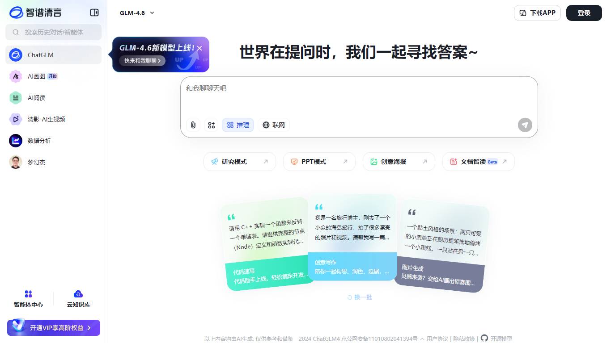Viewport: 611px width, 343px height.
Task: Open the GLM-4.6 model selector dropdown
Action: pyautogui.click(x=137, y=13)
